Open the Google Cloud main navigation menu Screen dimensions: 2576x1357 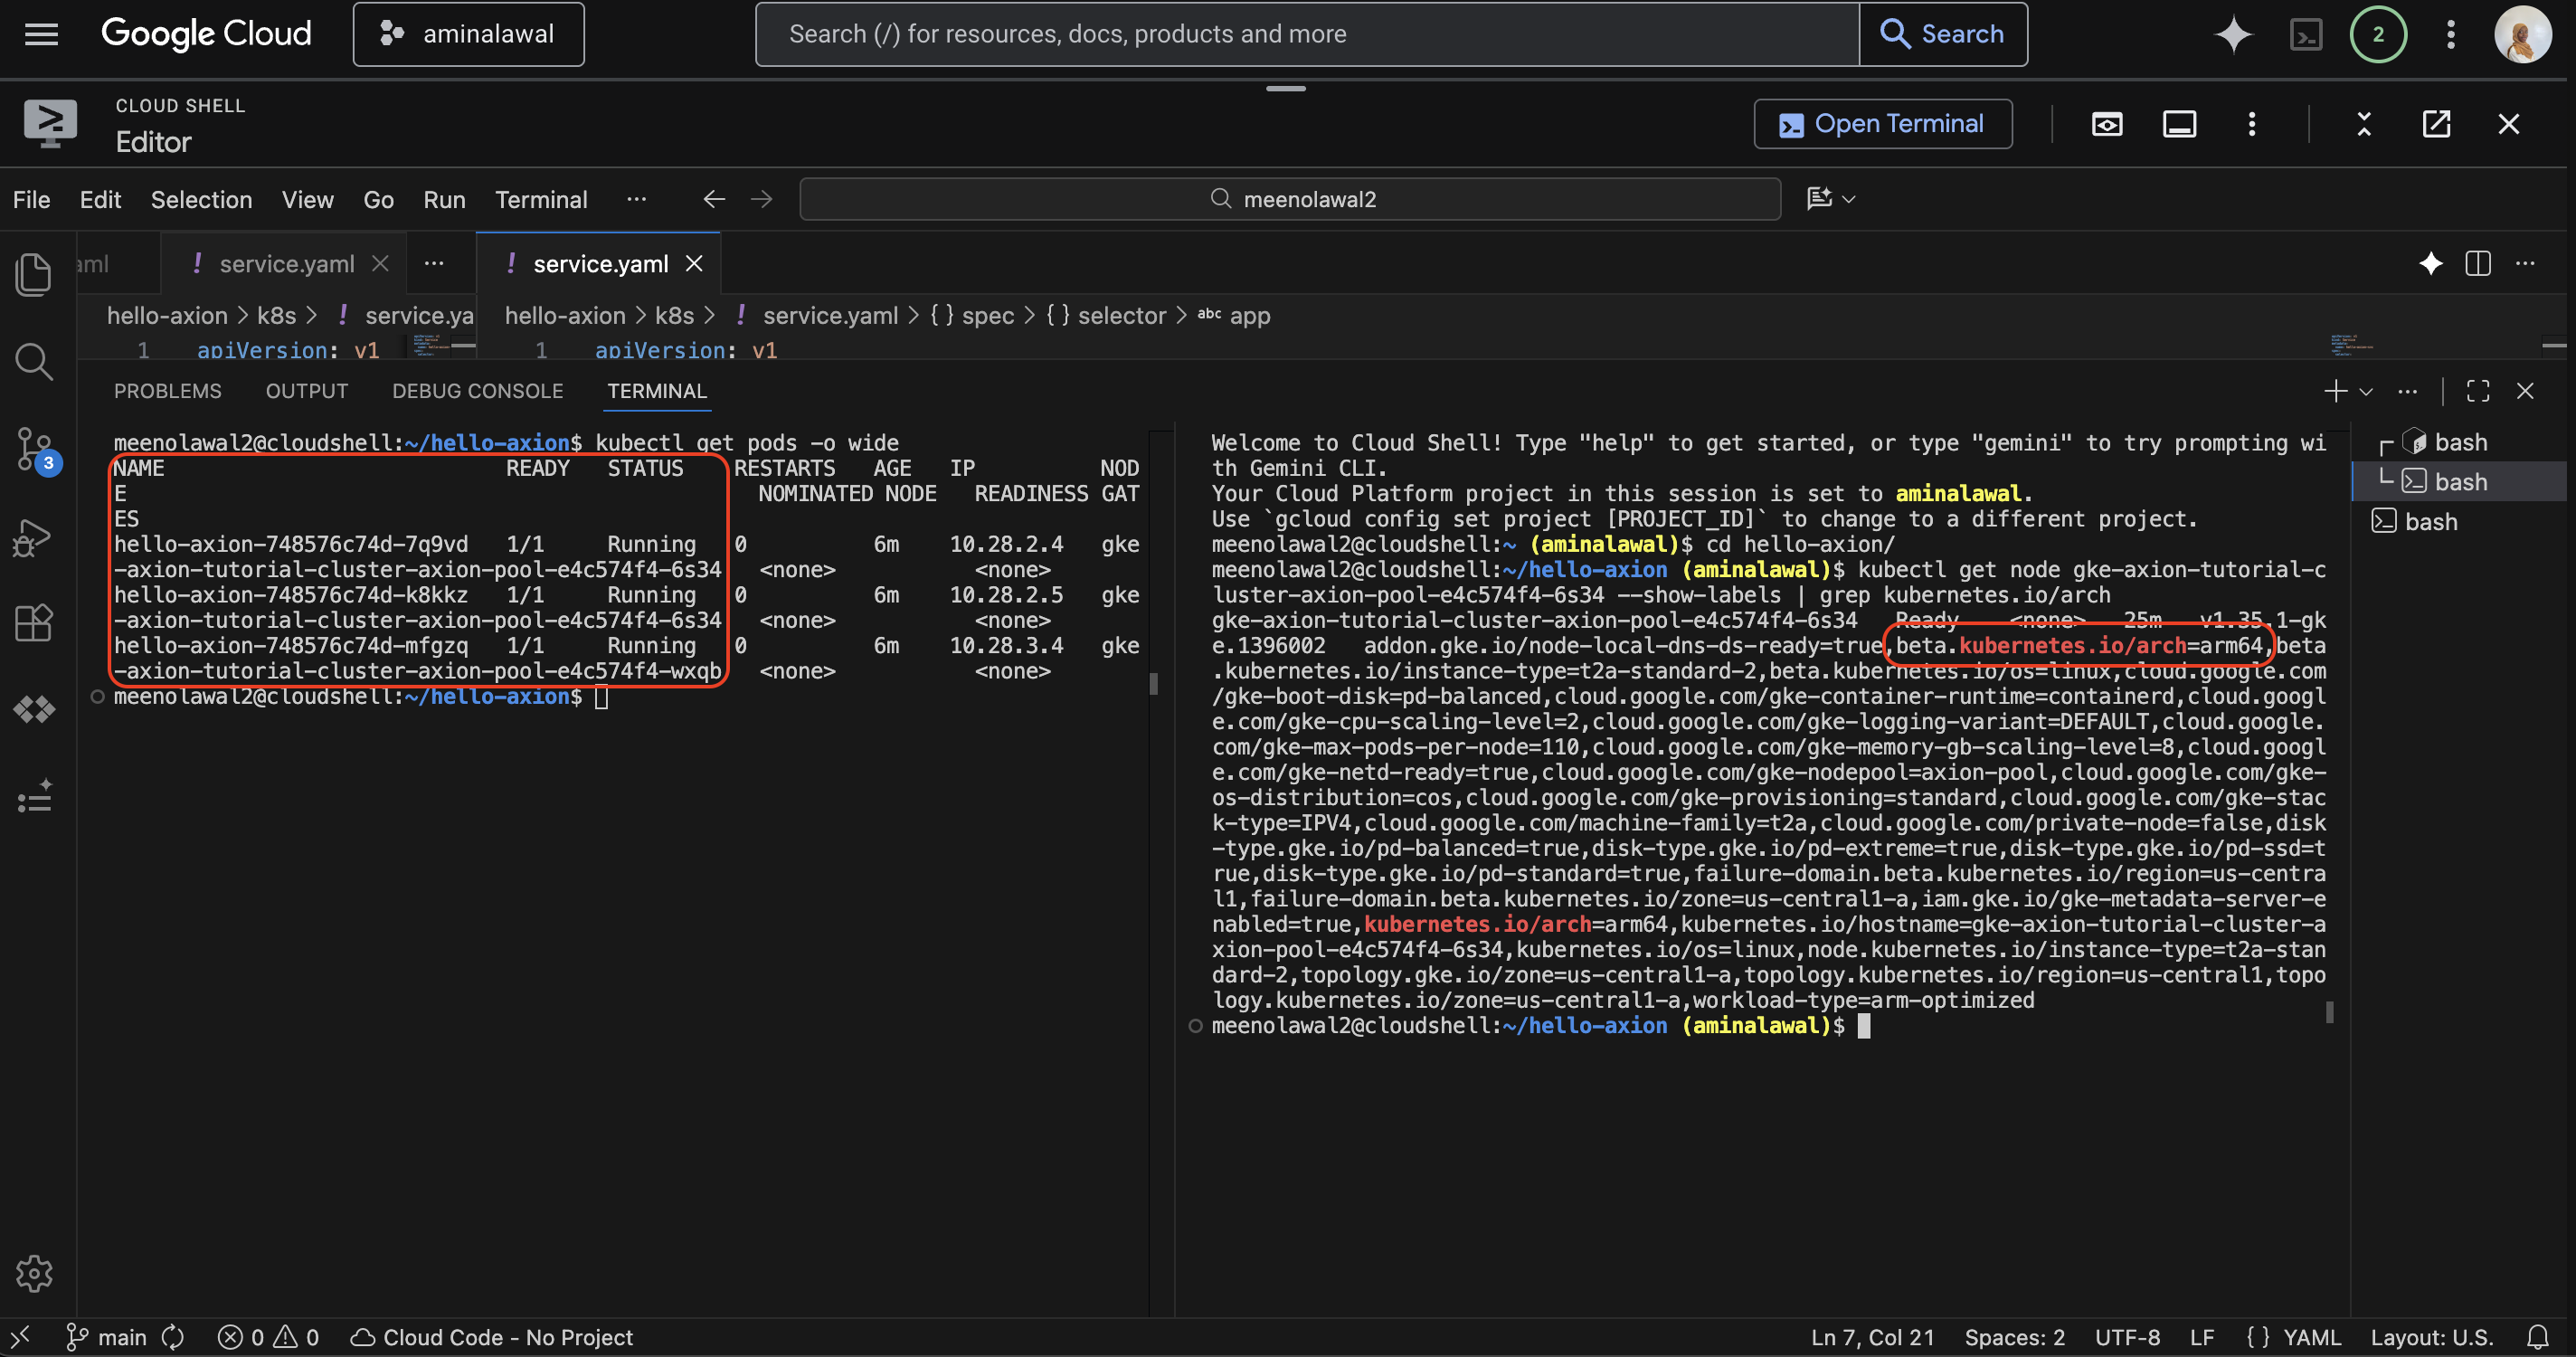coord(41,34)
